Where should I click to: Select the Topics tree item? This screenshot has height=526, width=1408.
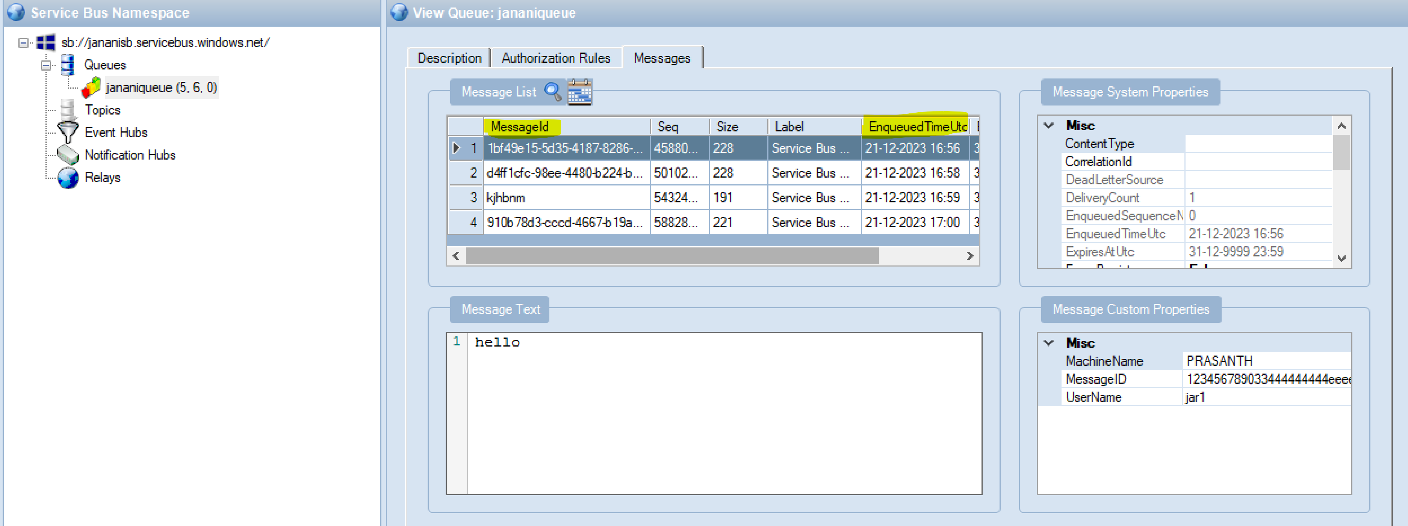click(x=102, y=110)
